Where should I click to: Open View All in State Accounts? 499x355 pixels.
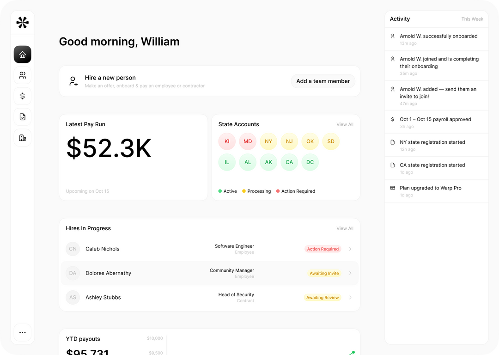click(345, 124)
